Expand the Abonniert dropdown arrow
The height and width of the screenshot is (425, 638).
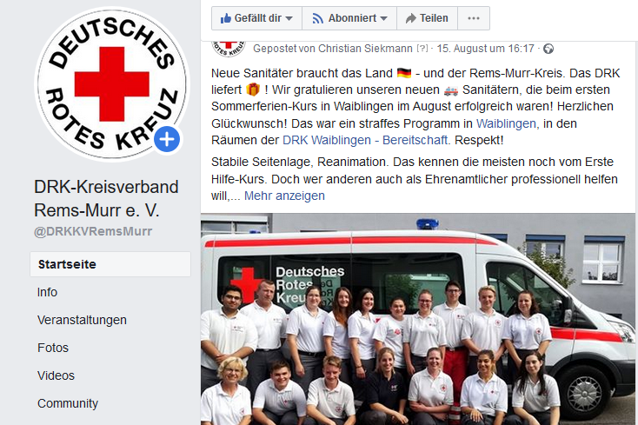click(x=383, y=19)
